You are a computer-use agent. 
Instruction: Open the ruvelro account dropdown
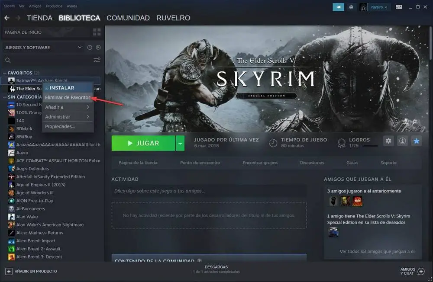[x=379, y=7]
